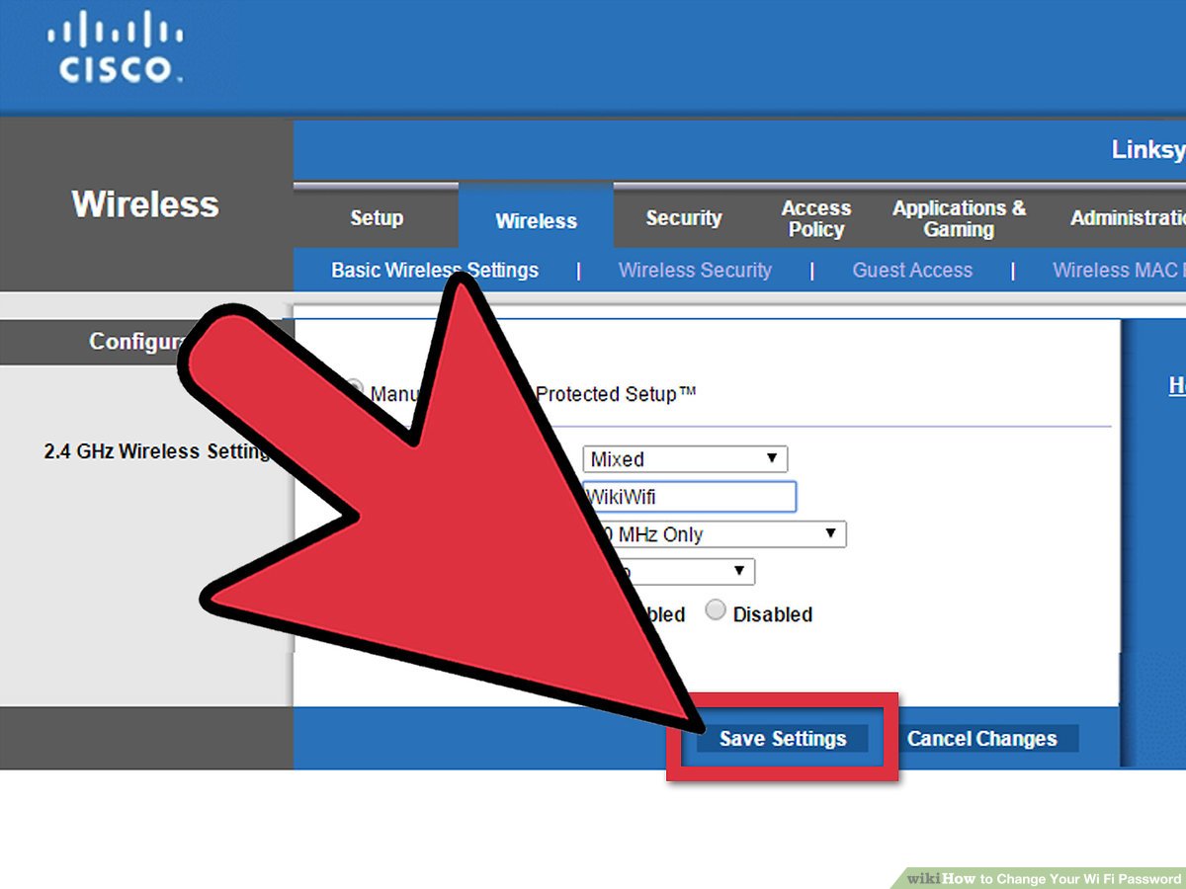
Task: Select Basic Wireless Settings sub-tab
Action: pyautogui.click(x=434, y=270)
